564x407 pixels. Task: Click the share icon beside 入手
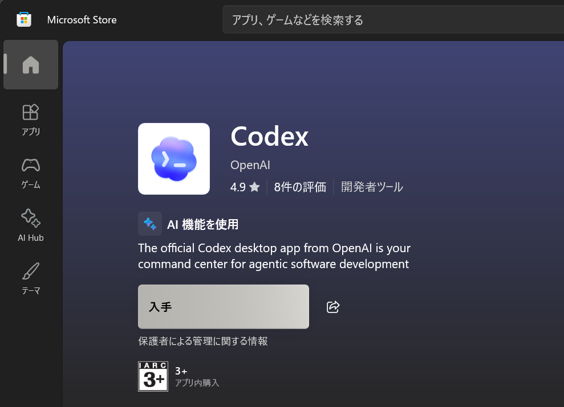tap(333, 307)
